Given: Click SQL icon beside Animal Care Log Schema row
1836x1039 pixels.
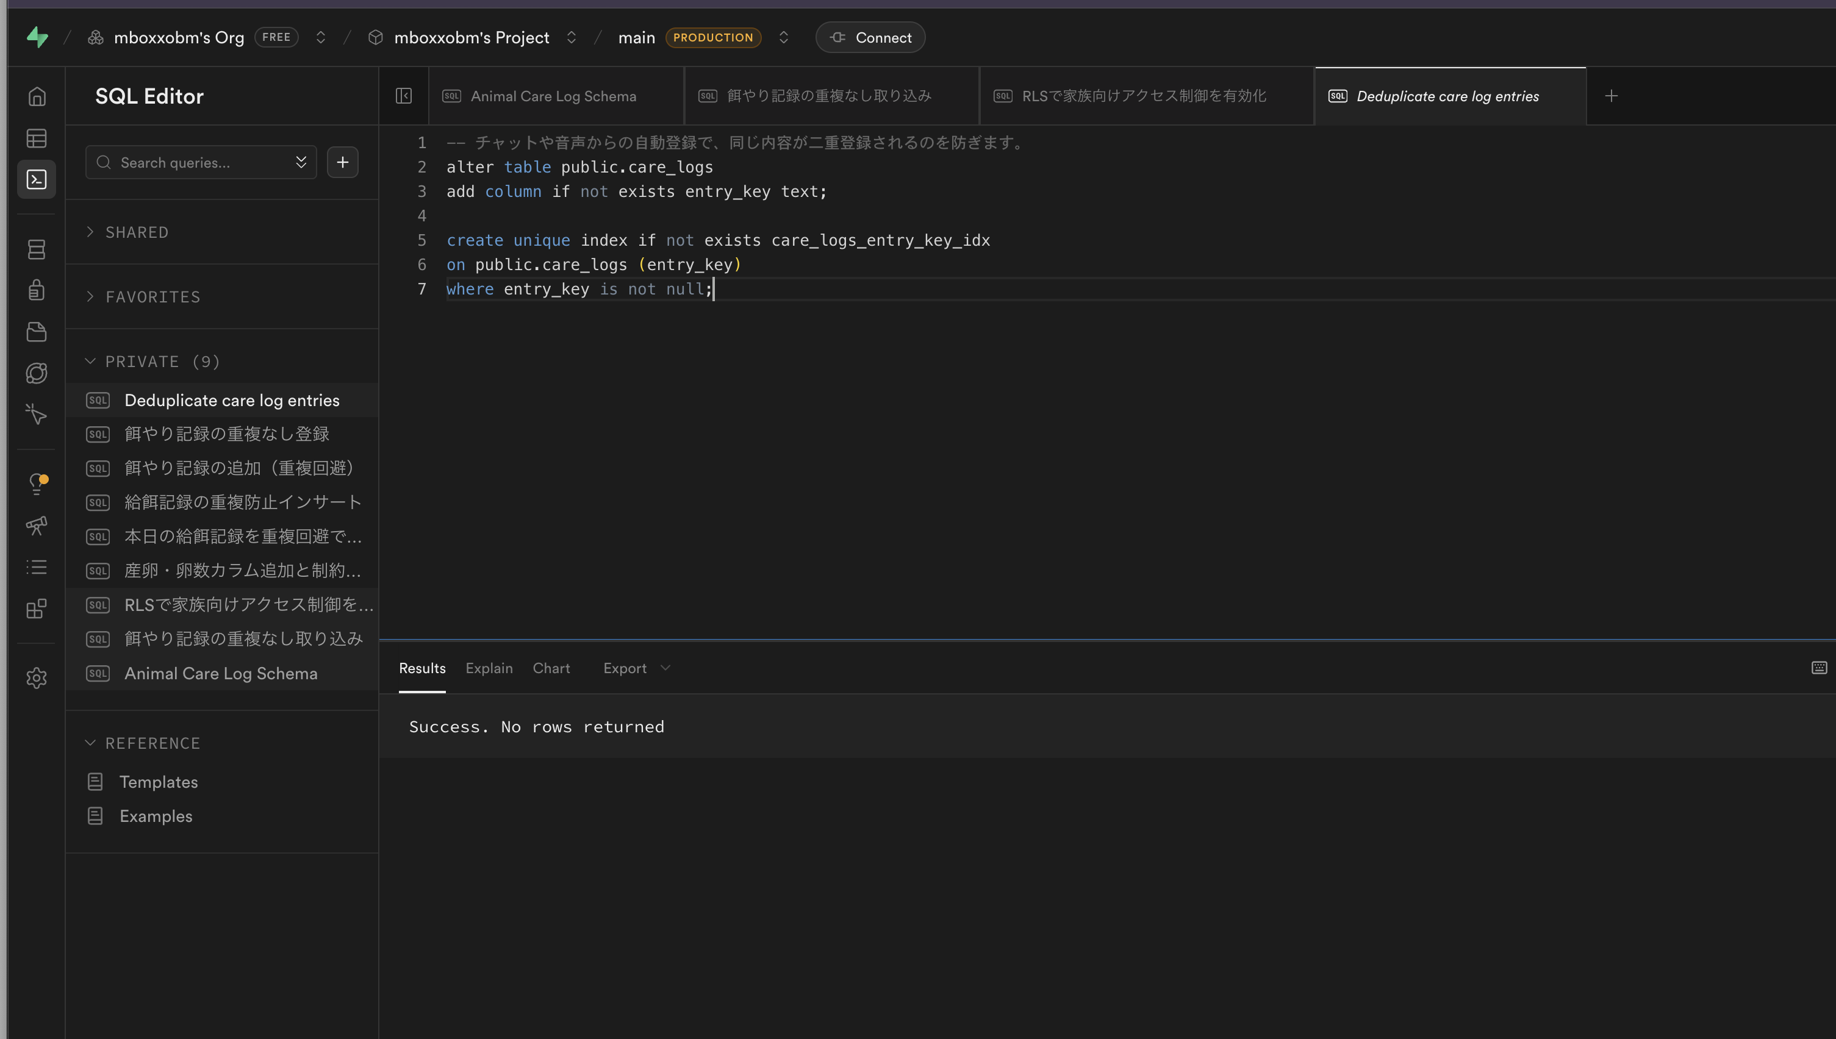Looking at the screenshot, I should pos(98,673).
